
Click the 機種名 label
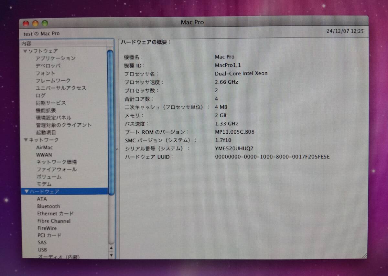click(133, 57)
